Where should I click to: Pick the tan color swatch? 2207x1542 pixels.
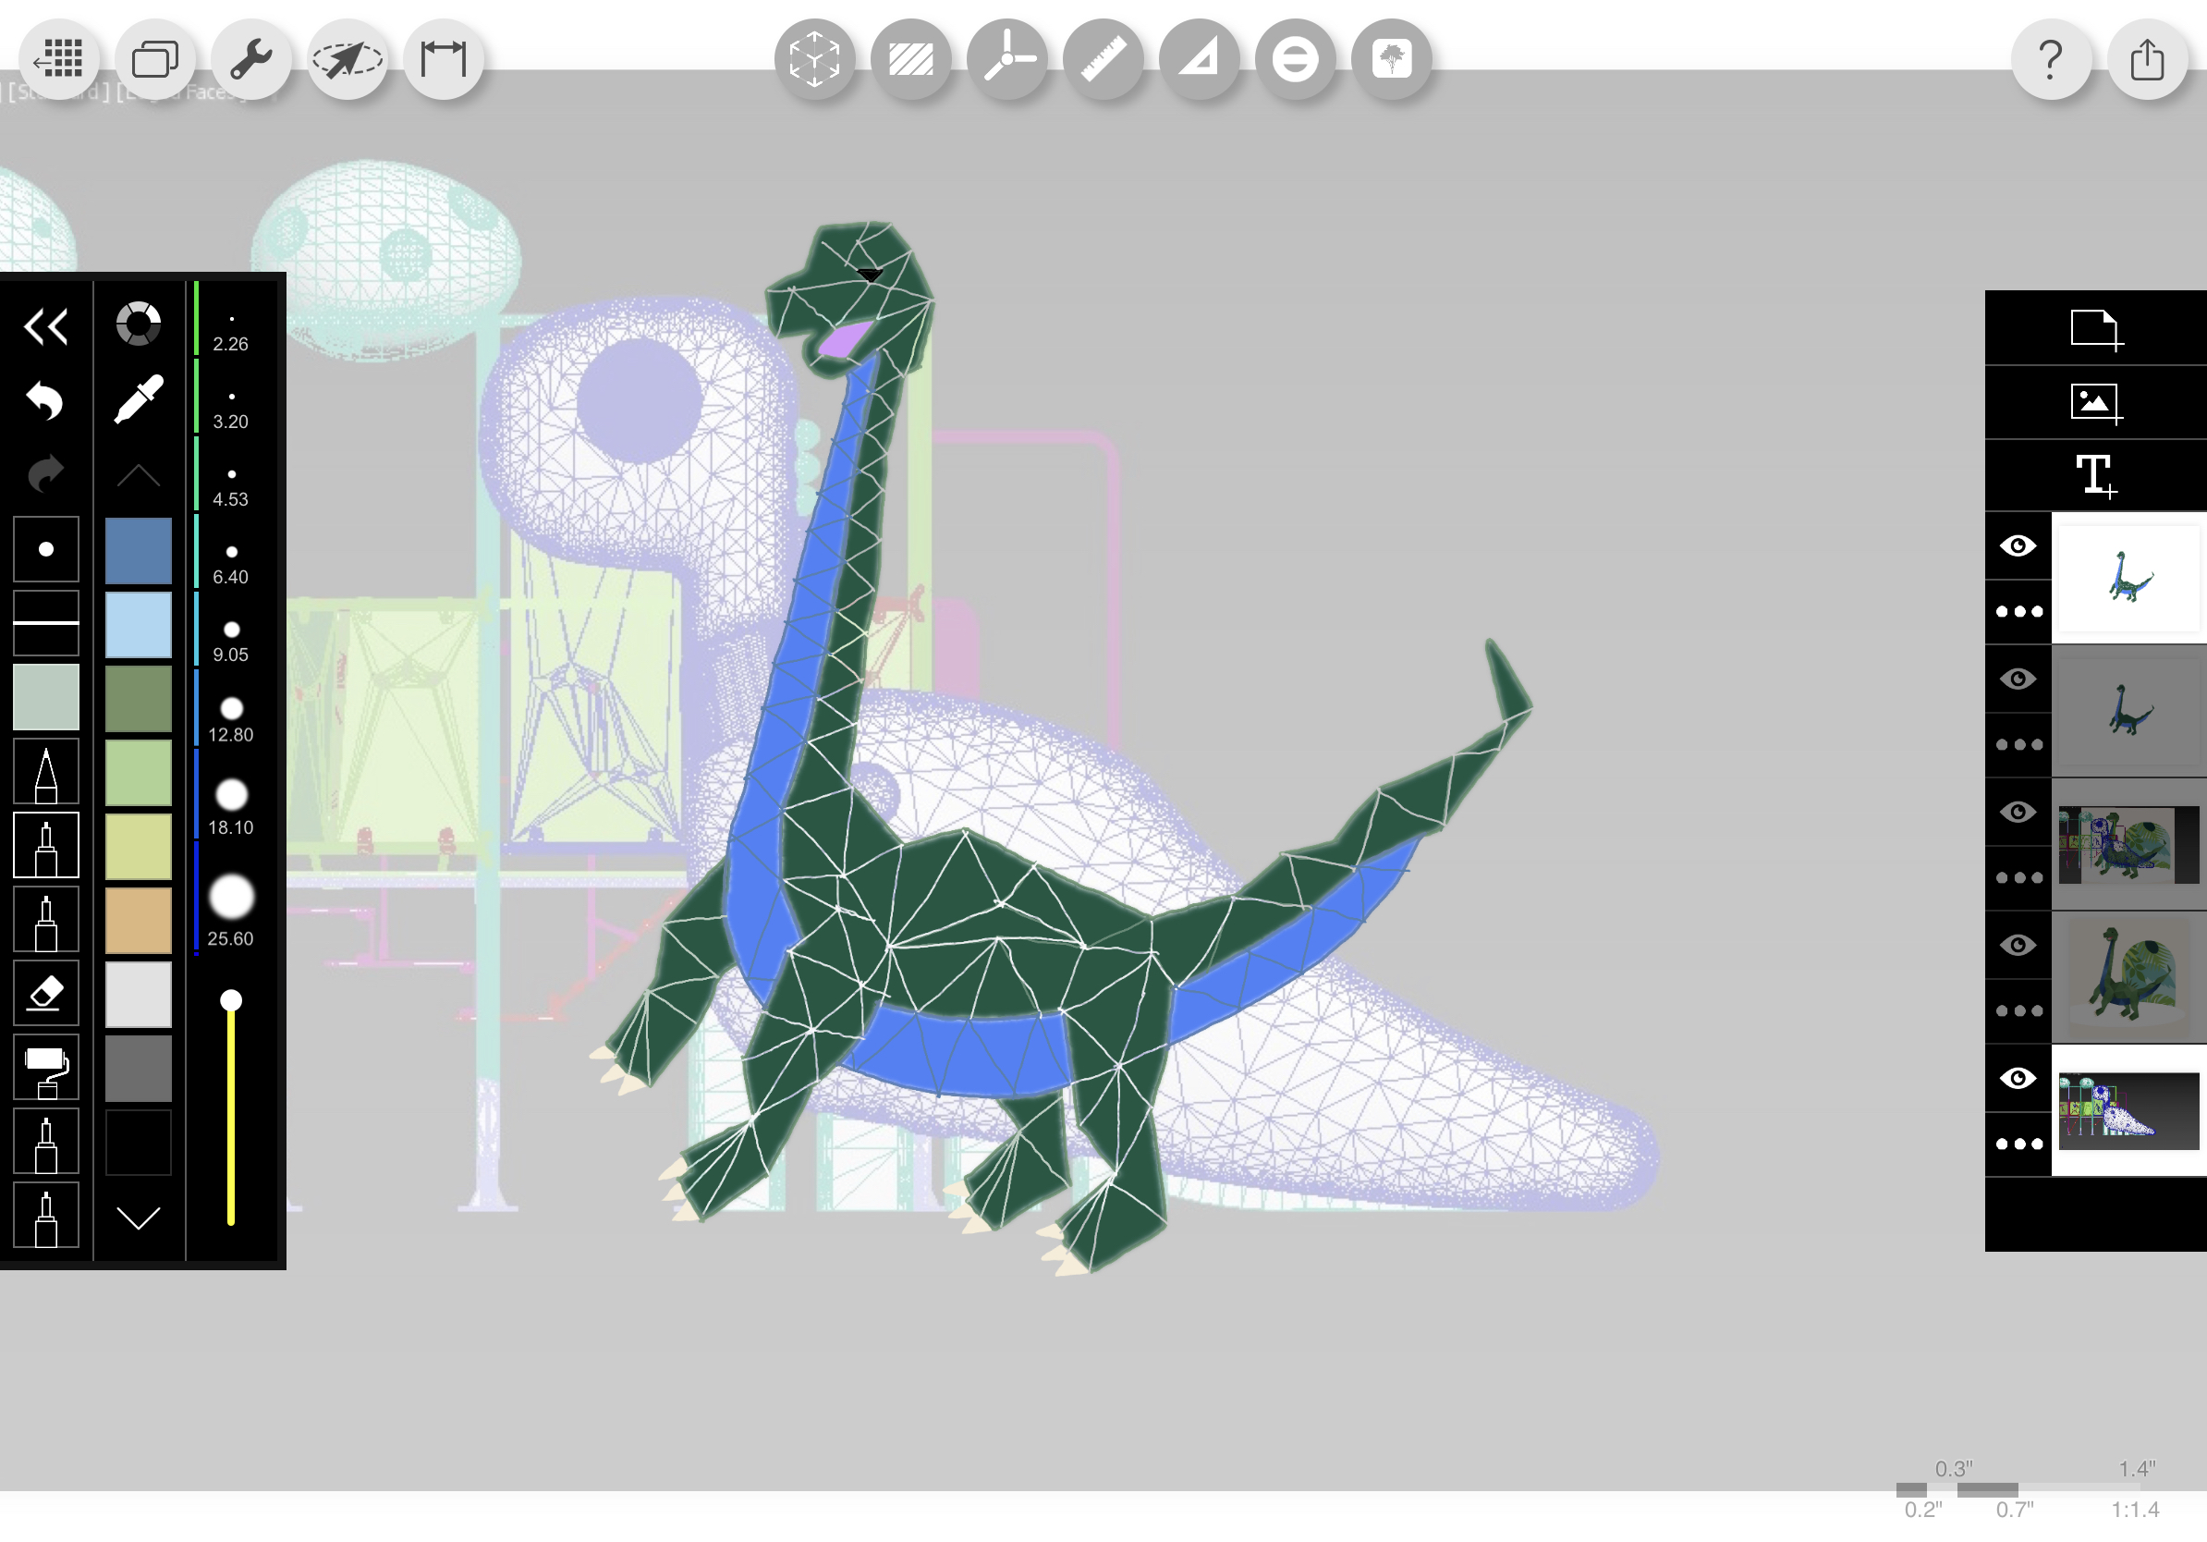(139, 921)
